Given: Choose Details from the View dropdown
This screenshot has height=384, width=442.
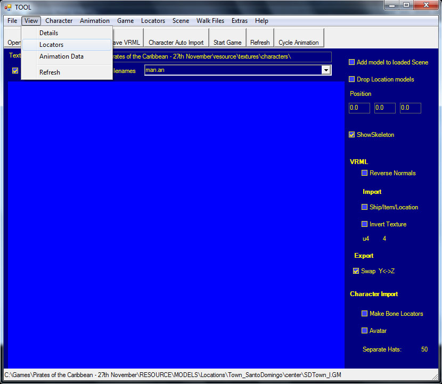Looking at the screenshot, I should tap(67, 33).
